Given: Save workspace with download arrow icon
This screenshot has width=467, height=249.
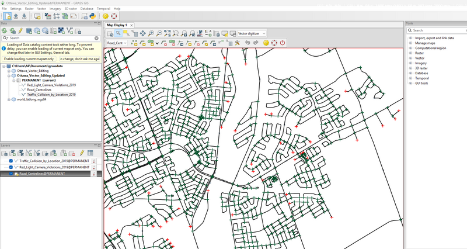Looking at the screenshot, I should click(25, 16).
